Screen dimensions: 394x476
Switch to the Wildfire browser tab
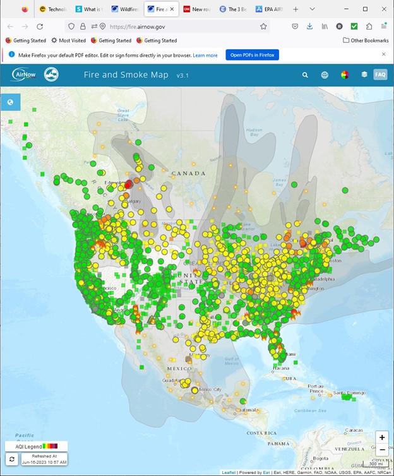(x=125, y=9)
